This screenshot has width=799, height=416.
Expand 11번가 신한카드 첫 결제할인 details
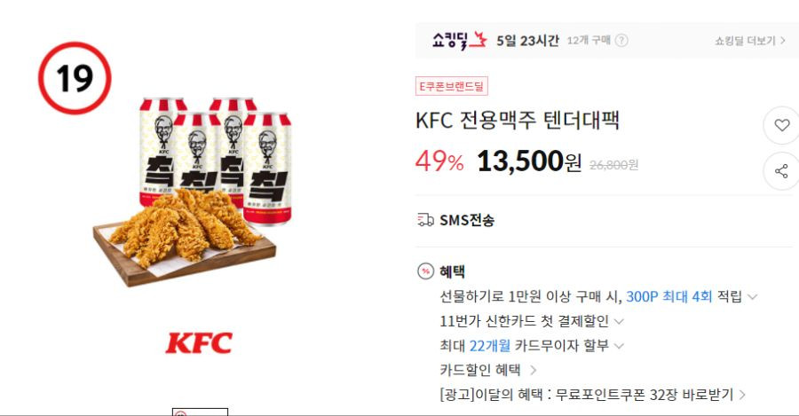point(619,321)
